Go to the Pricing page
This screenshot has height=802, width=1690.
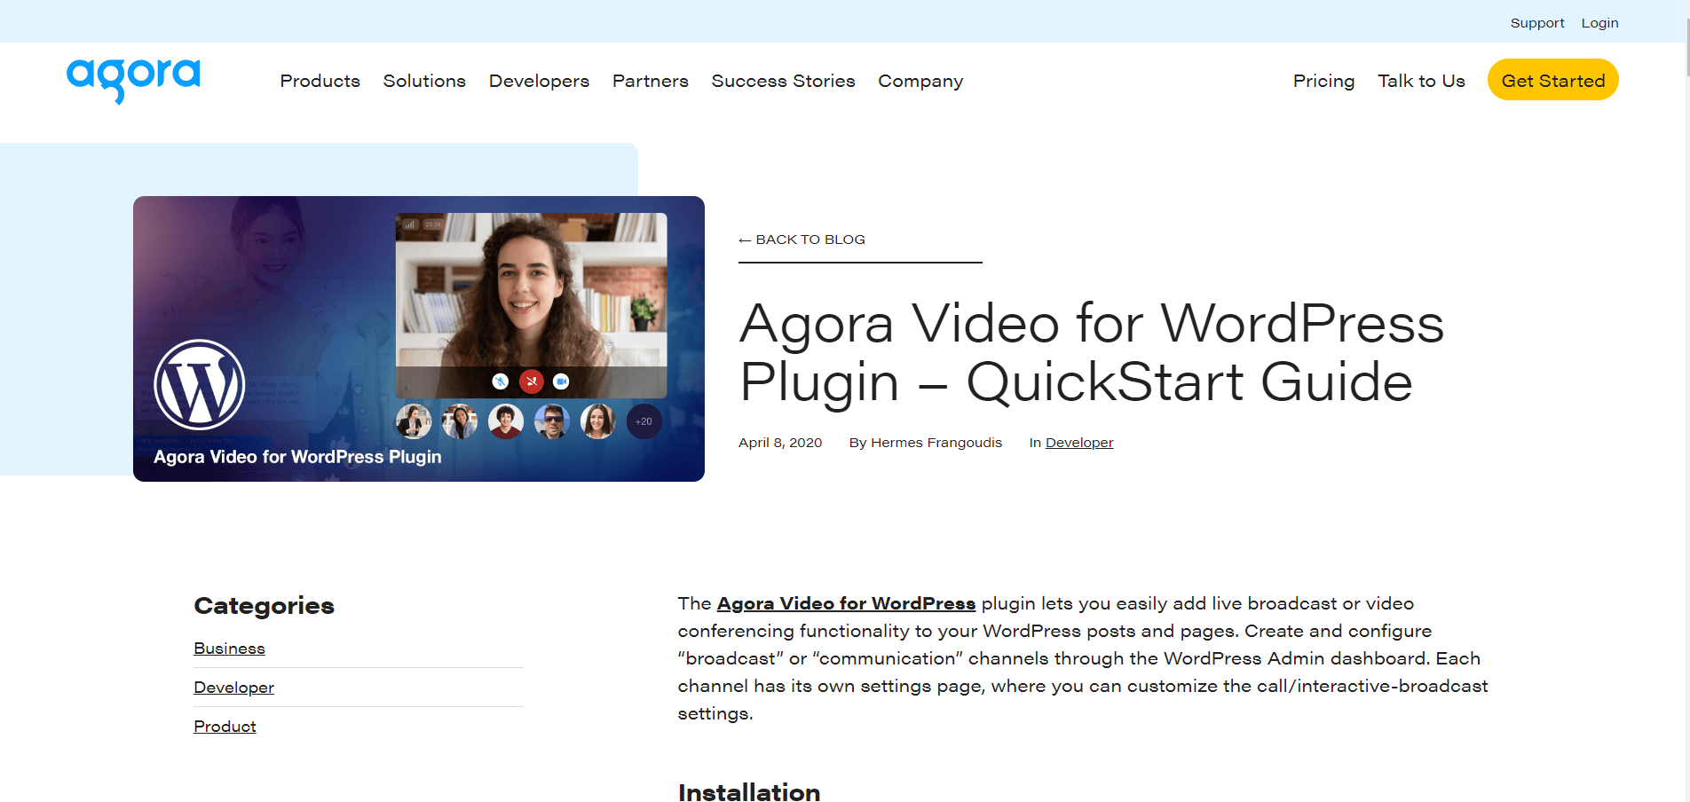(1323, 81)
